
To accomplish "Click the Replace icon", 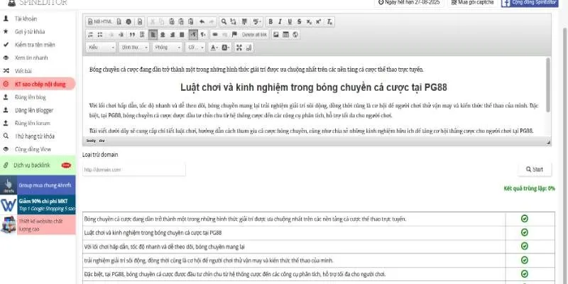I will [x=234, y=22].
